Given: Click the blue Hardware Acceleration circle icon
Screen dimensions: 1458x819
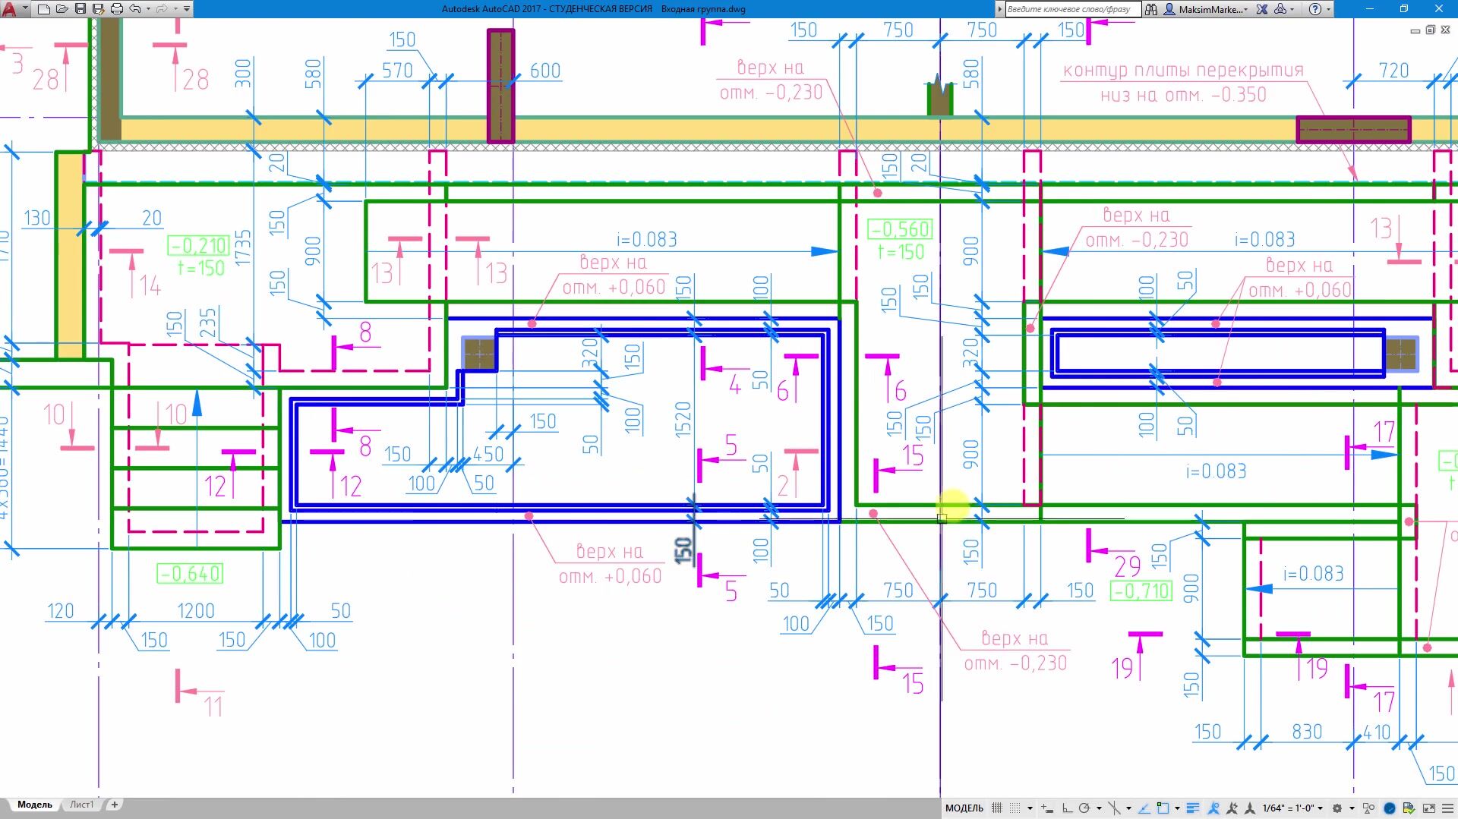Looking at the screenshot, I should click(x=1389, y=808).
